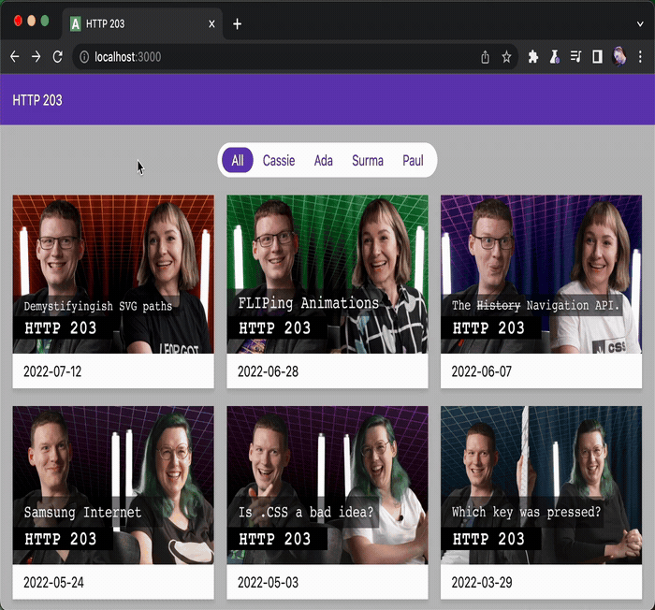Close the HTTP 203 tab
This screenshot has height=610, width=655.
click(x=211, y=24)
